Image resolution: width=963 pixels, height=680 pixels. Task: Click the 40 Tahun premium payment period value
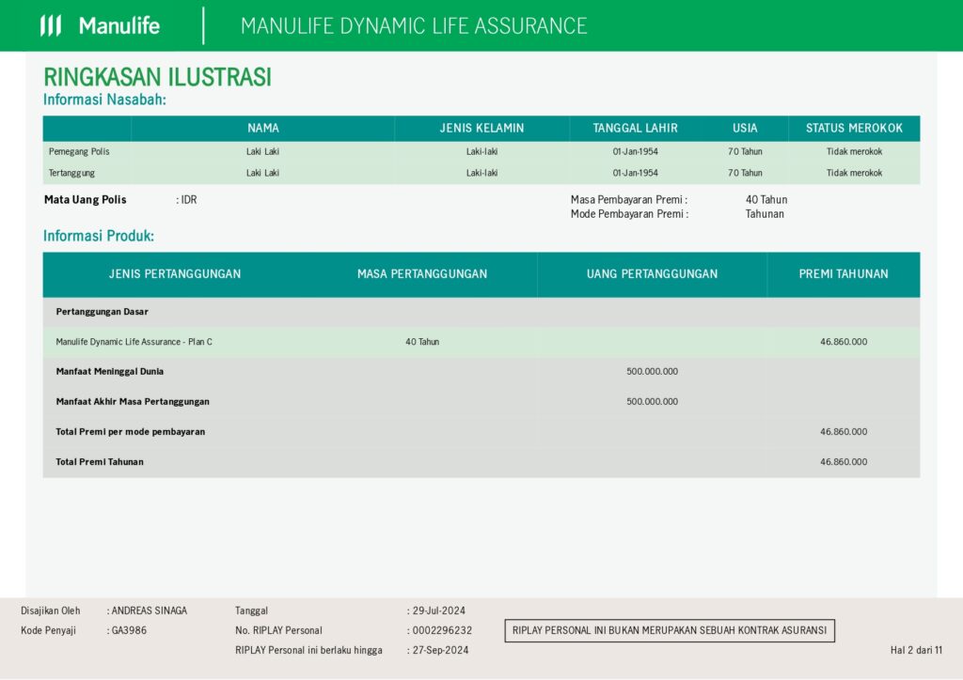point(766,200)
